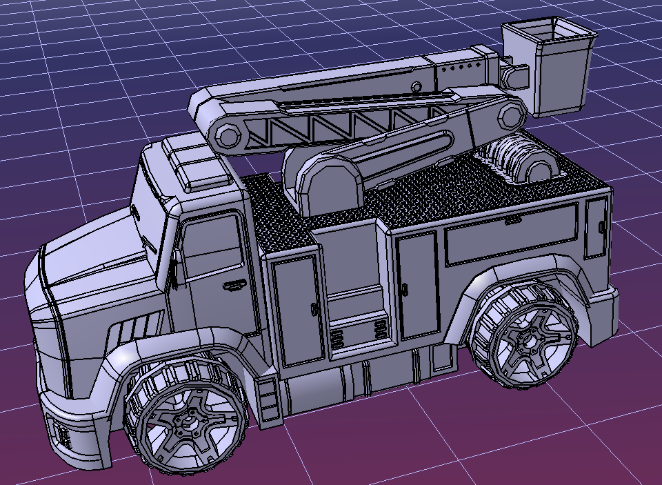Select the boom pivot pin nearest the cab

[x=228, y=136]
